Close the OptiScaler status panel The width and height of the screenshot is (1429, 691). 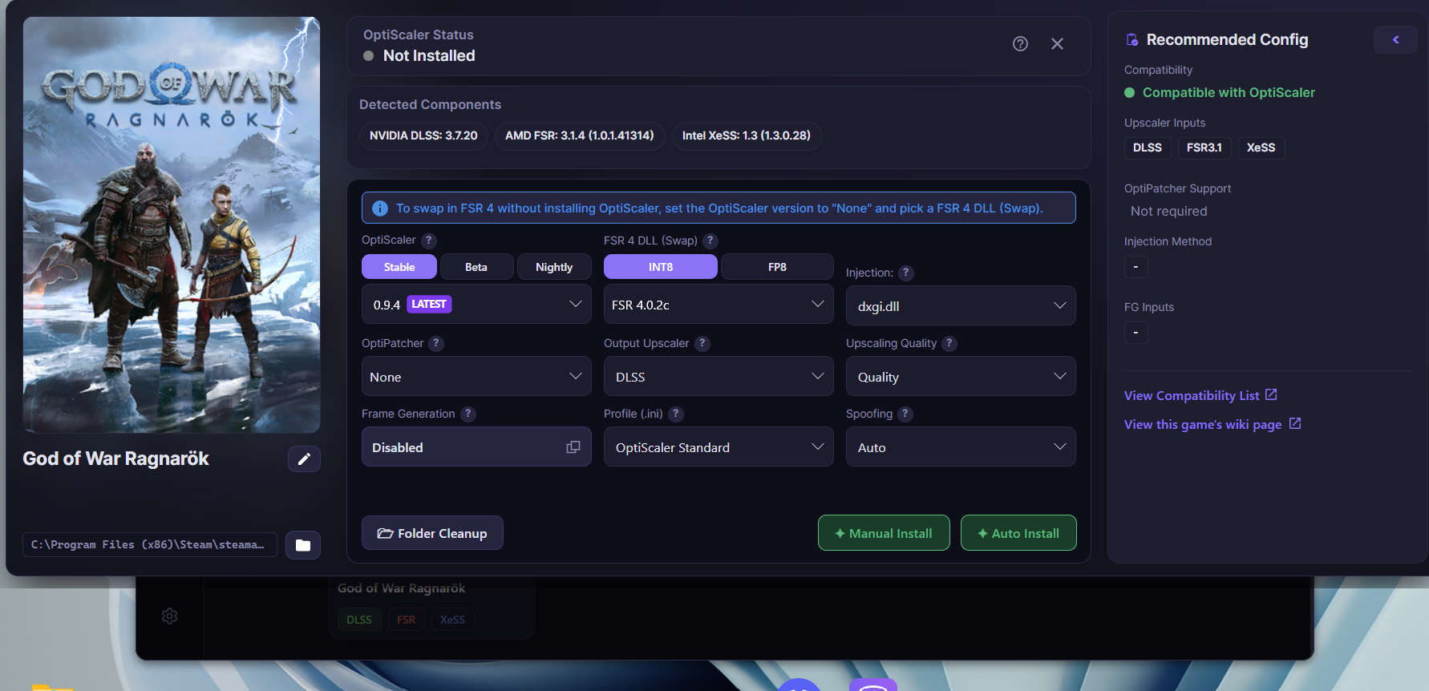coord(1057,44)
